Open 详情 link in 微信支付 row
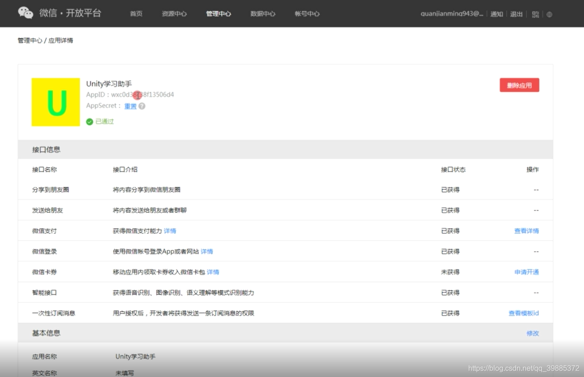The width and height of the screenshot is (584, 377). click(170, 231)
